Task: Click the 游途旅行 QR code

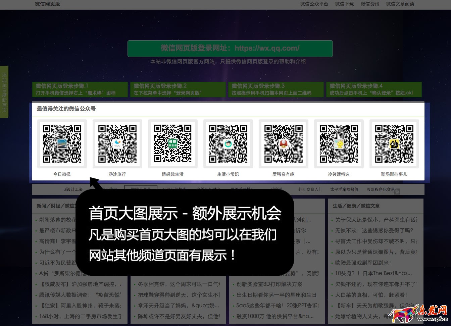Action: pos(117,144)
